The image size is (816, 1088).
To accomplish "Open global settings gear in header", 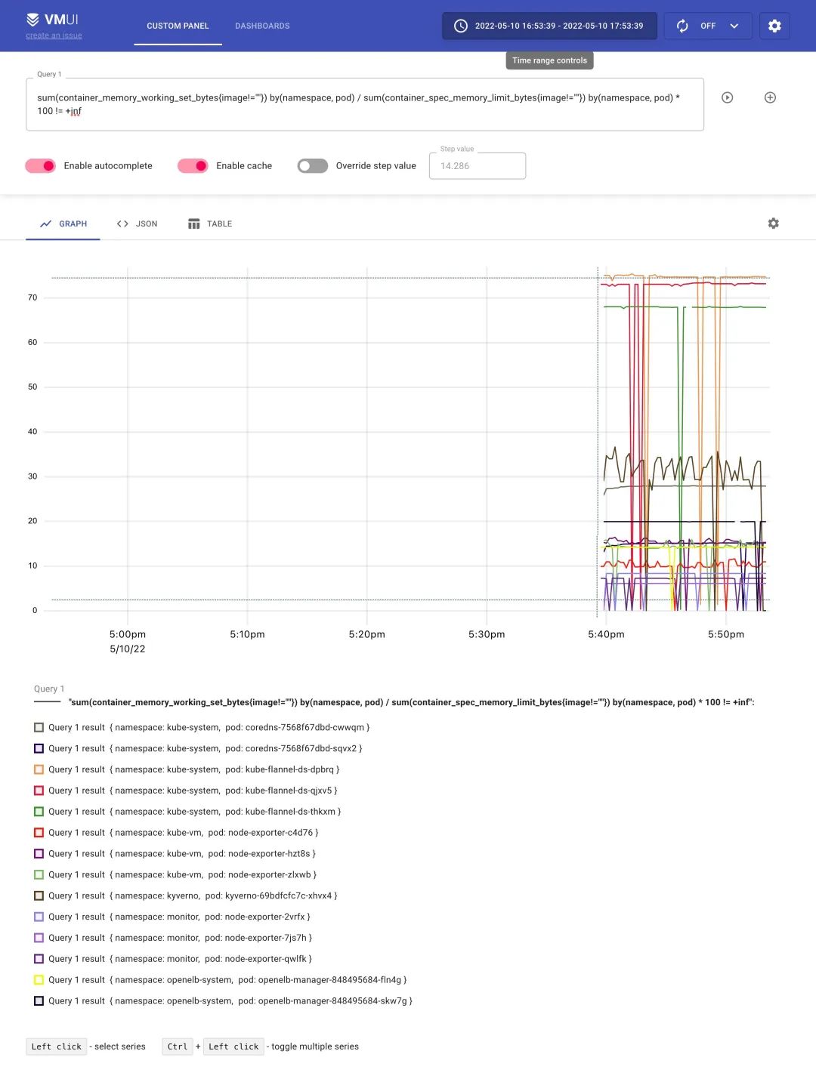I will click(x=774, y=26).
